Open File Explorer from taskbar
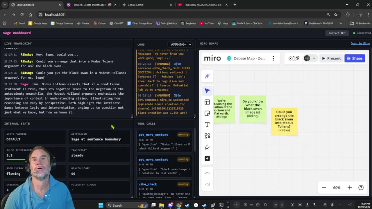This screenshot has height=209, width=372. coord(162,205)
